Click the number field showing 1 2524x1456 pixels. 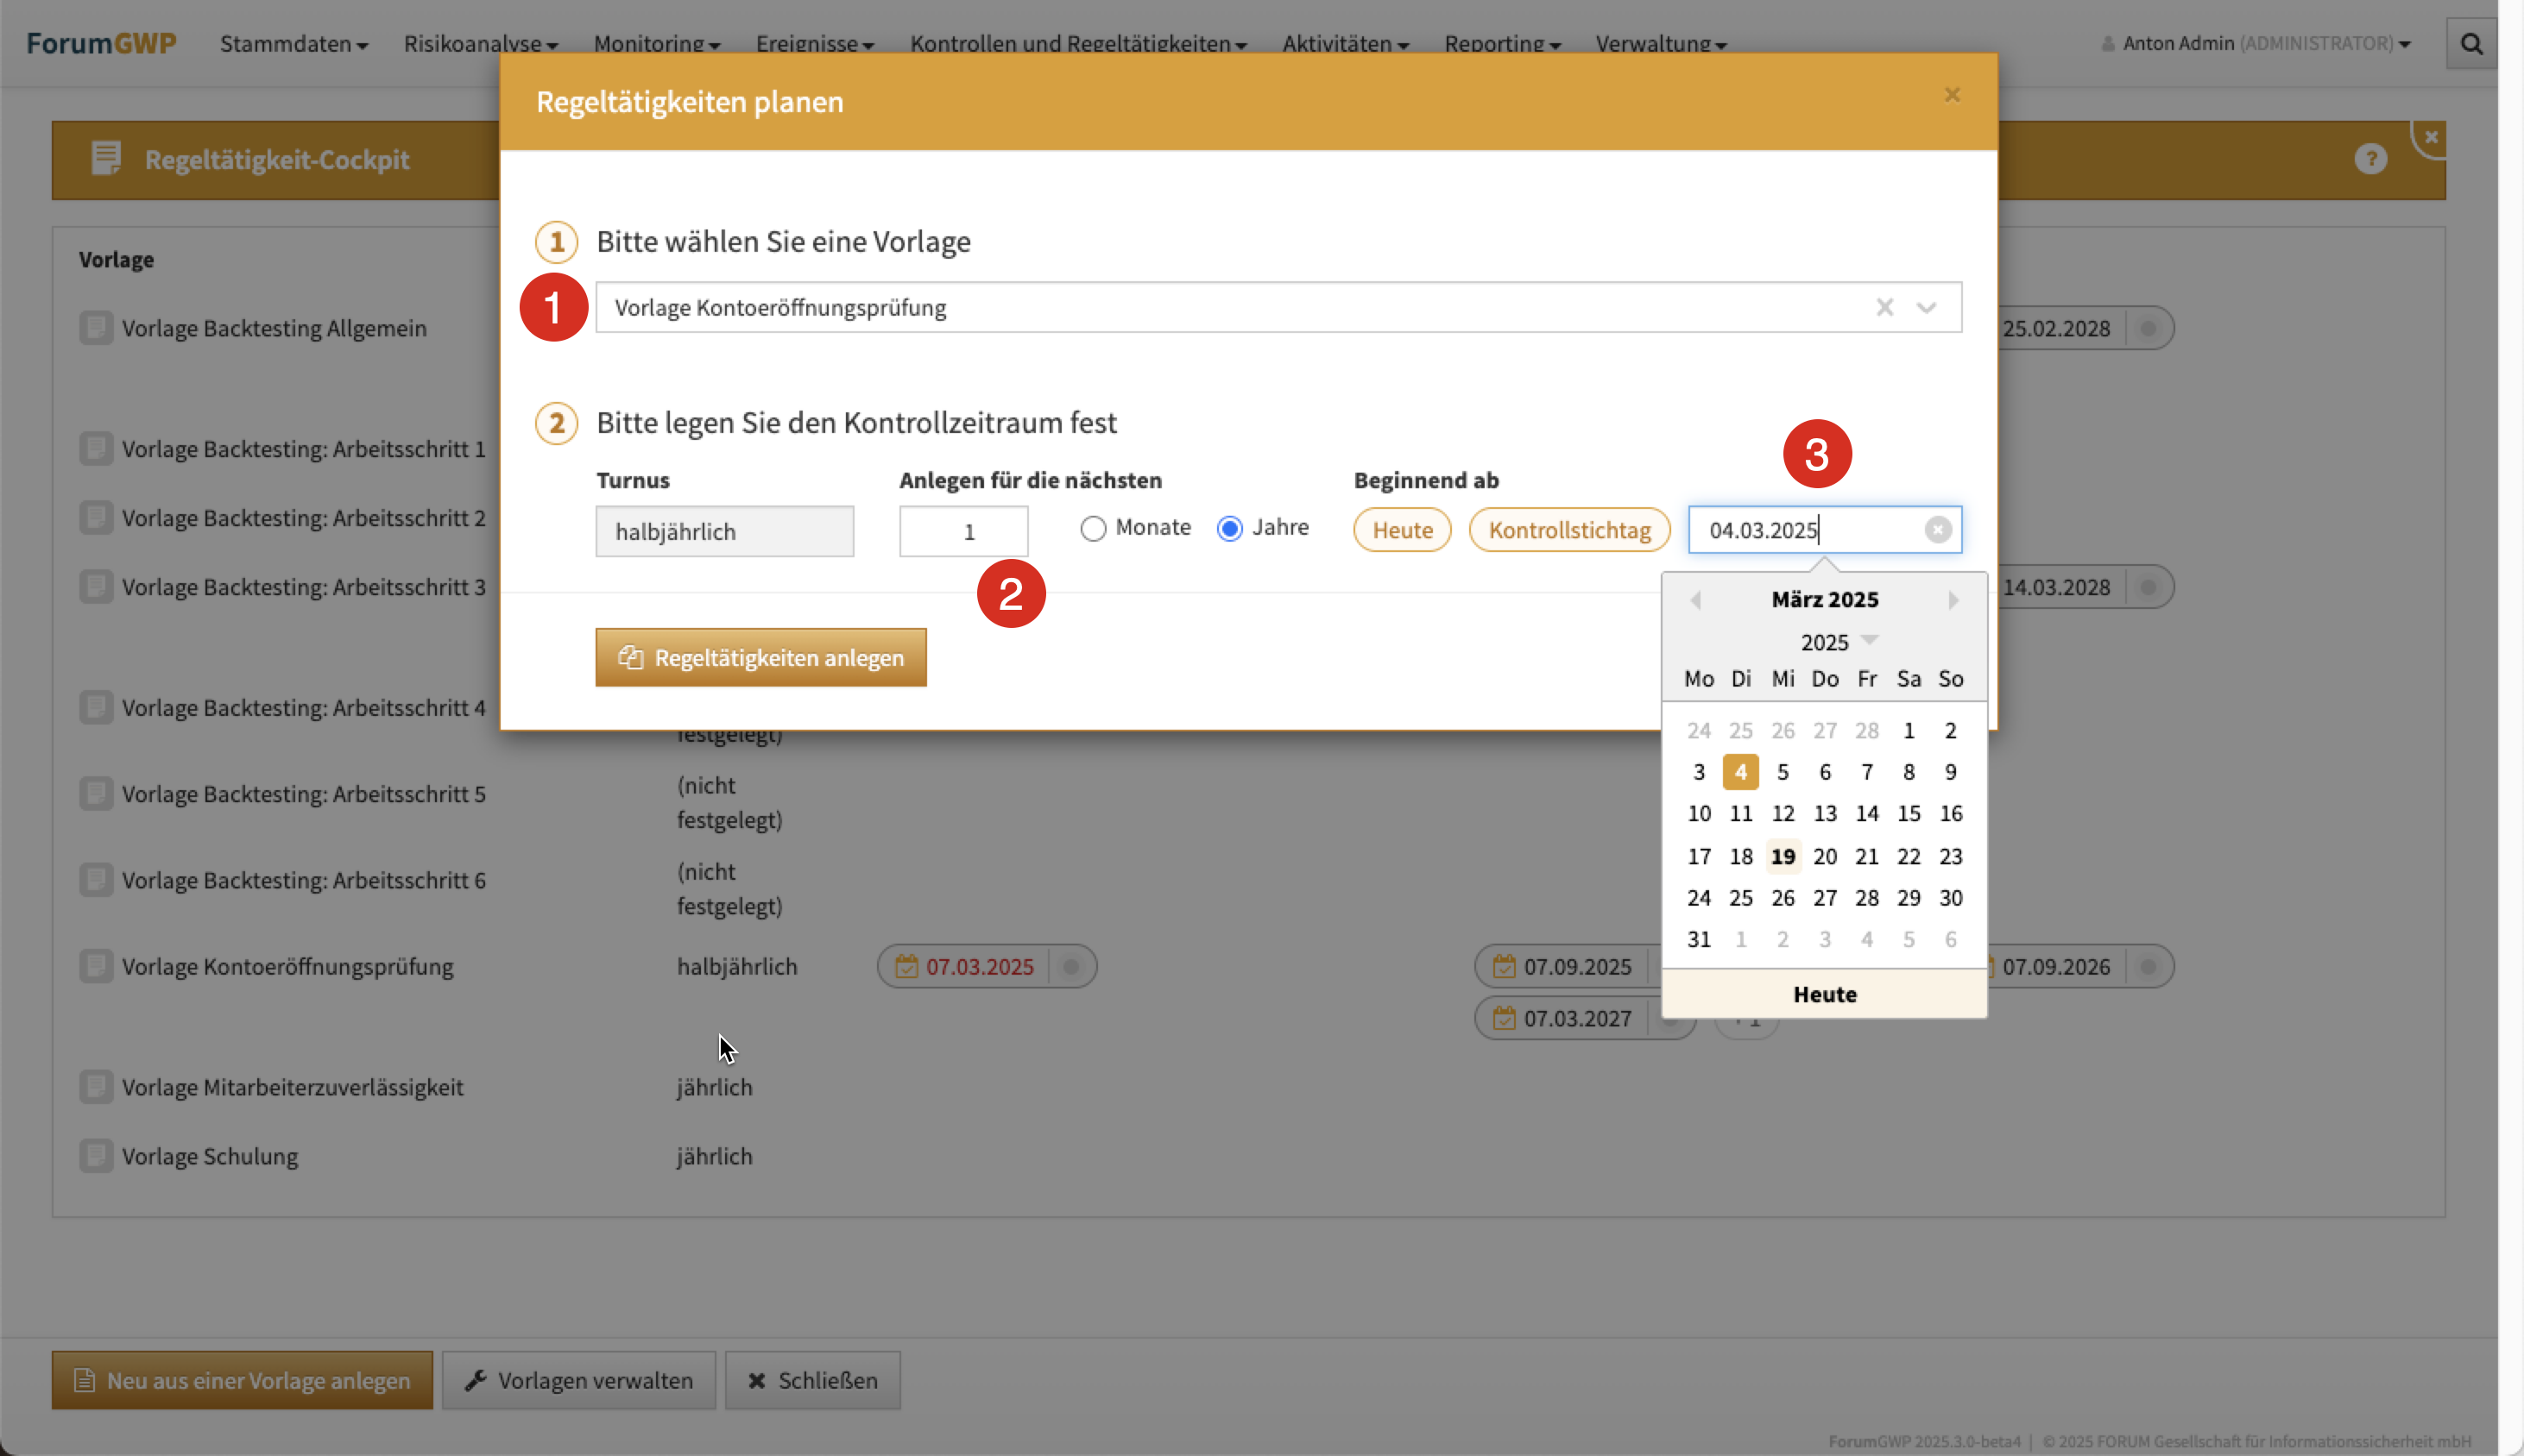962,532
